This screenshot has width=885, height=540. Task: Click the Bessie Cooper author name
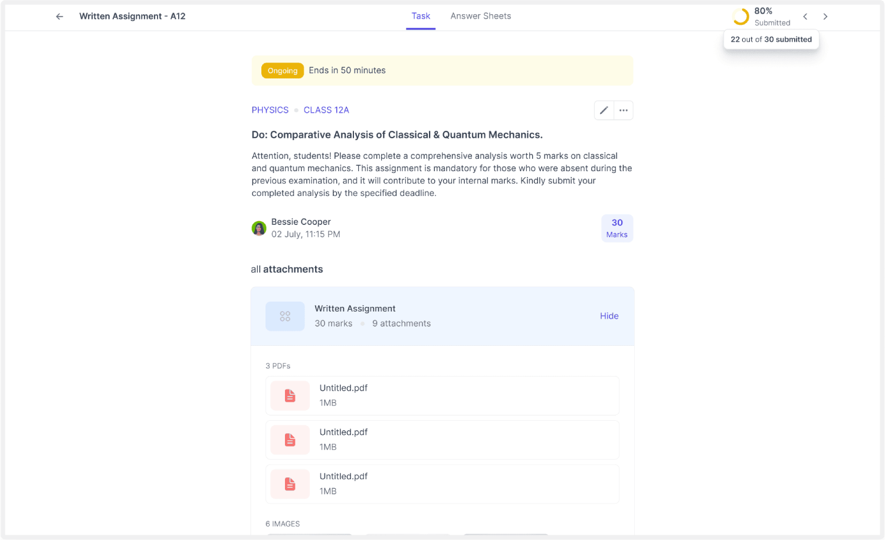click(301, 222)
